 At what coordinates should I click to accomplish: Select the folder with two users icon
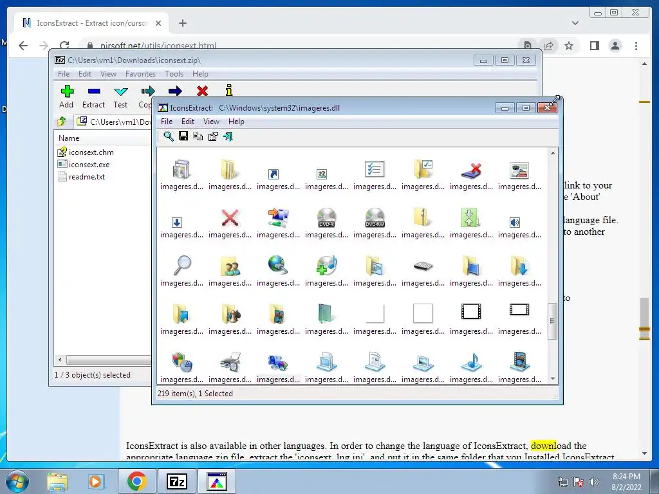230,266
